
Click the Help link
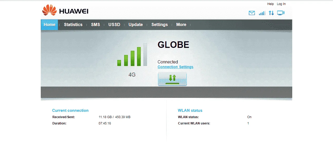click(270, 4)
